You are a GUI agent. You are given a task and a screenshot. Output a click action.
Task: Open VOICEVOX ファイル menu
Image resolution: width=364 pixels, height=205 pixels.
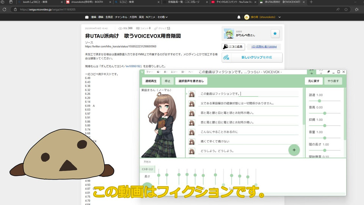[x=149, y=72]
